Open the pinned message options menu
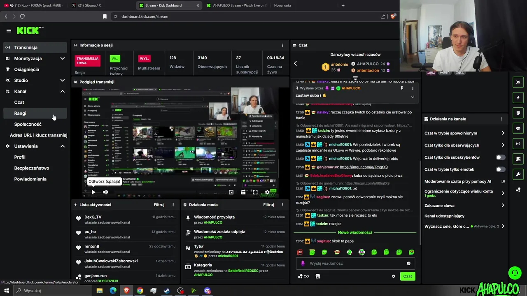The height and width of the screenshot is (296, 527). point(413,88)
